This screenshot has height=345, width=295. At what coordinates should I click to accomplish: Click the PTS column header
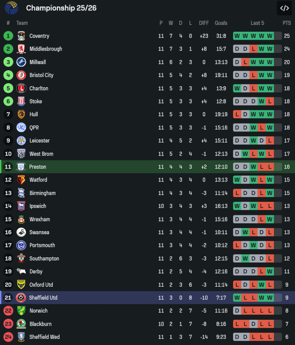286,23
